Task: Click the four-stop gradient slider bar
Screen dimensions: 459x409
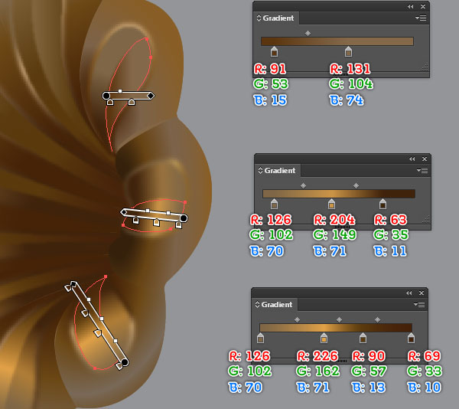Action: [x=336, y=328]
